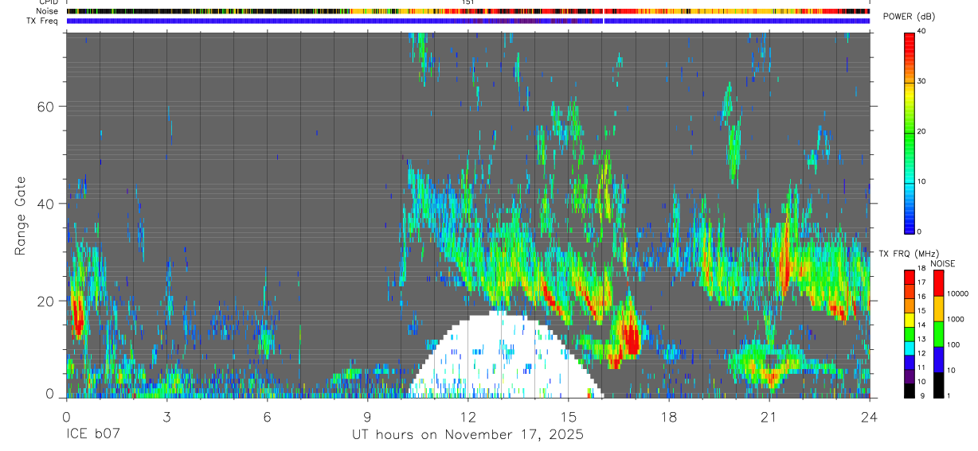Click the NOISE legend title
The height and width of the screenshot is (451, 978).
click(x=942, y=263)
